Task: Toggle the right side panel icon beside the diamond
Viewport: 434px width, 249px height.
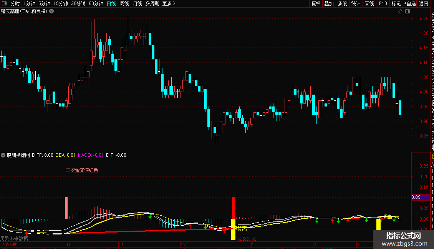Action: [407, 11]
